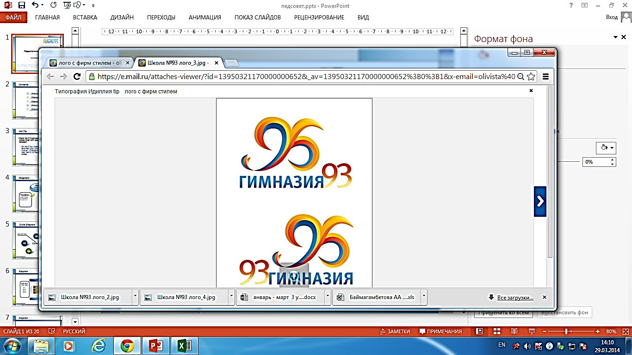
Task: Select slide 1 thumbnail in PowerPoint
Action: point(37,54)
